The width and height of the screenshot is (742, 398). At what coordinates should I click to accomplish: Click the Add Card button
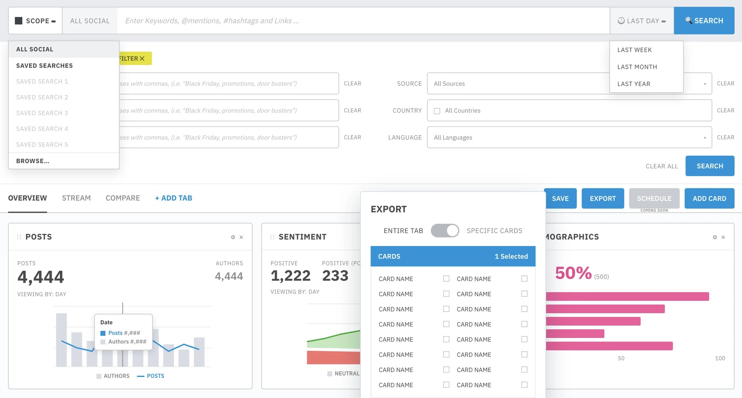click(709, 198)
